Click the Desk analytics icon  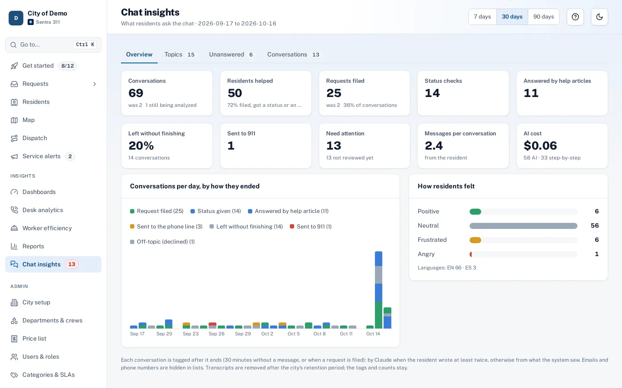point(14,210)
